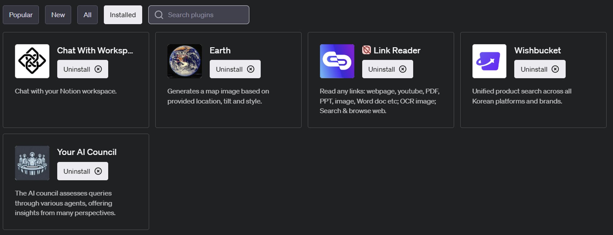The width and height of the screenshot is (613, 235).
Task: Uninstall the Your AI Council plugin
Action: tap(82, 171)
